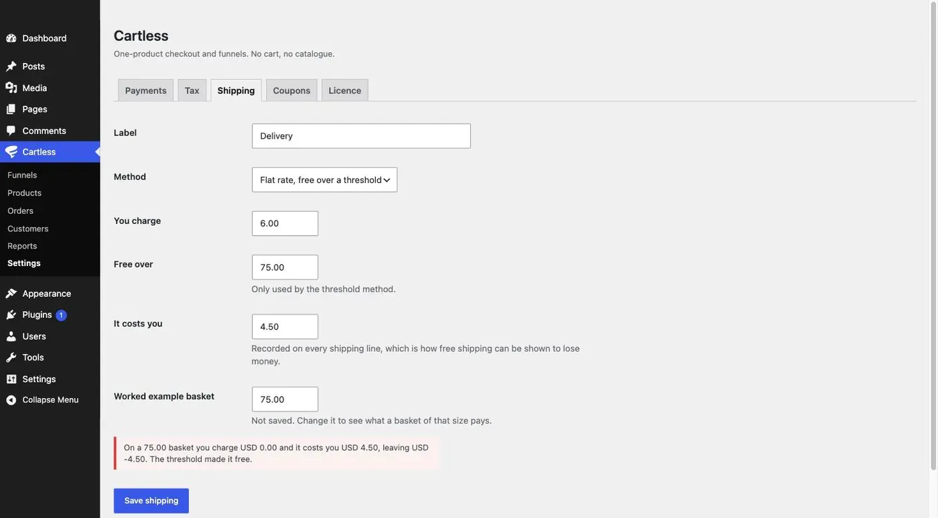Click the Appearance paintbrush icon
The width and height of the screenshot is (938, 518).
11,294
